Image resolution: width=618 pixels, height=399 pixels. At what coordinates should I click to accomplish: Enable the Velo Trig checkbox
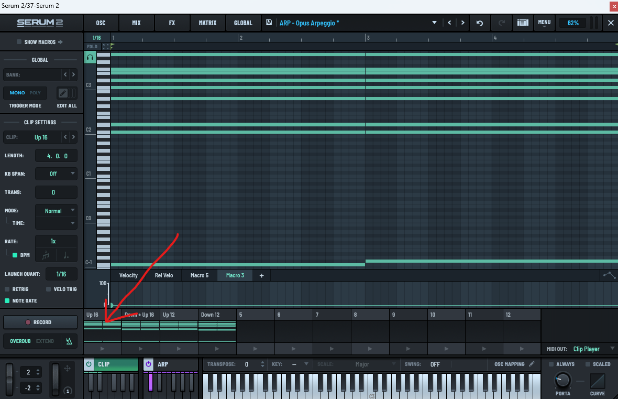click(x=49, y=289)
